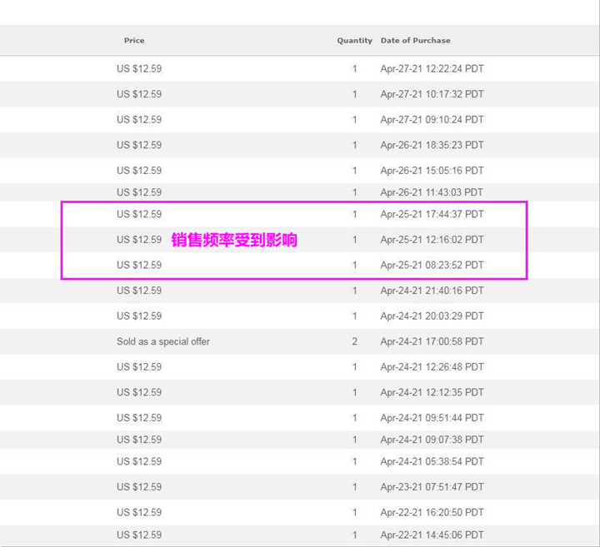Viewport: 600px width, 547px height.
Task: Select the Apr-25-21 08:23:52 PDT purchase date
Action: [x=432, y=266]
